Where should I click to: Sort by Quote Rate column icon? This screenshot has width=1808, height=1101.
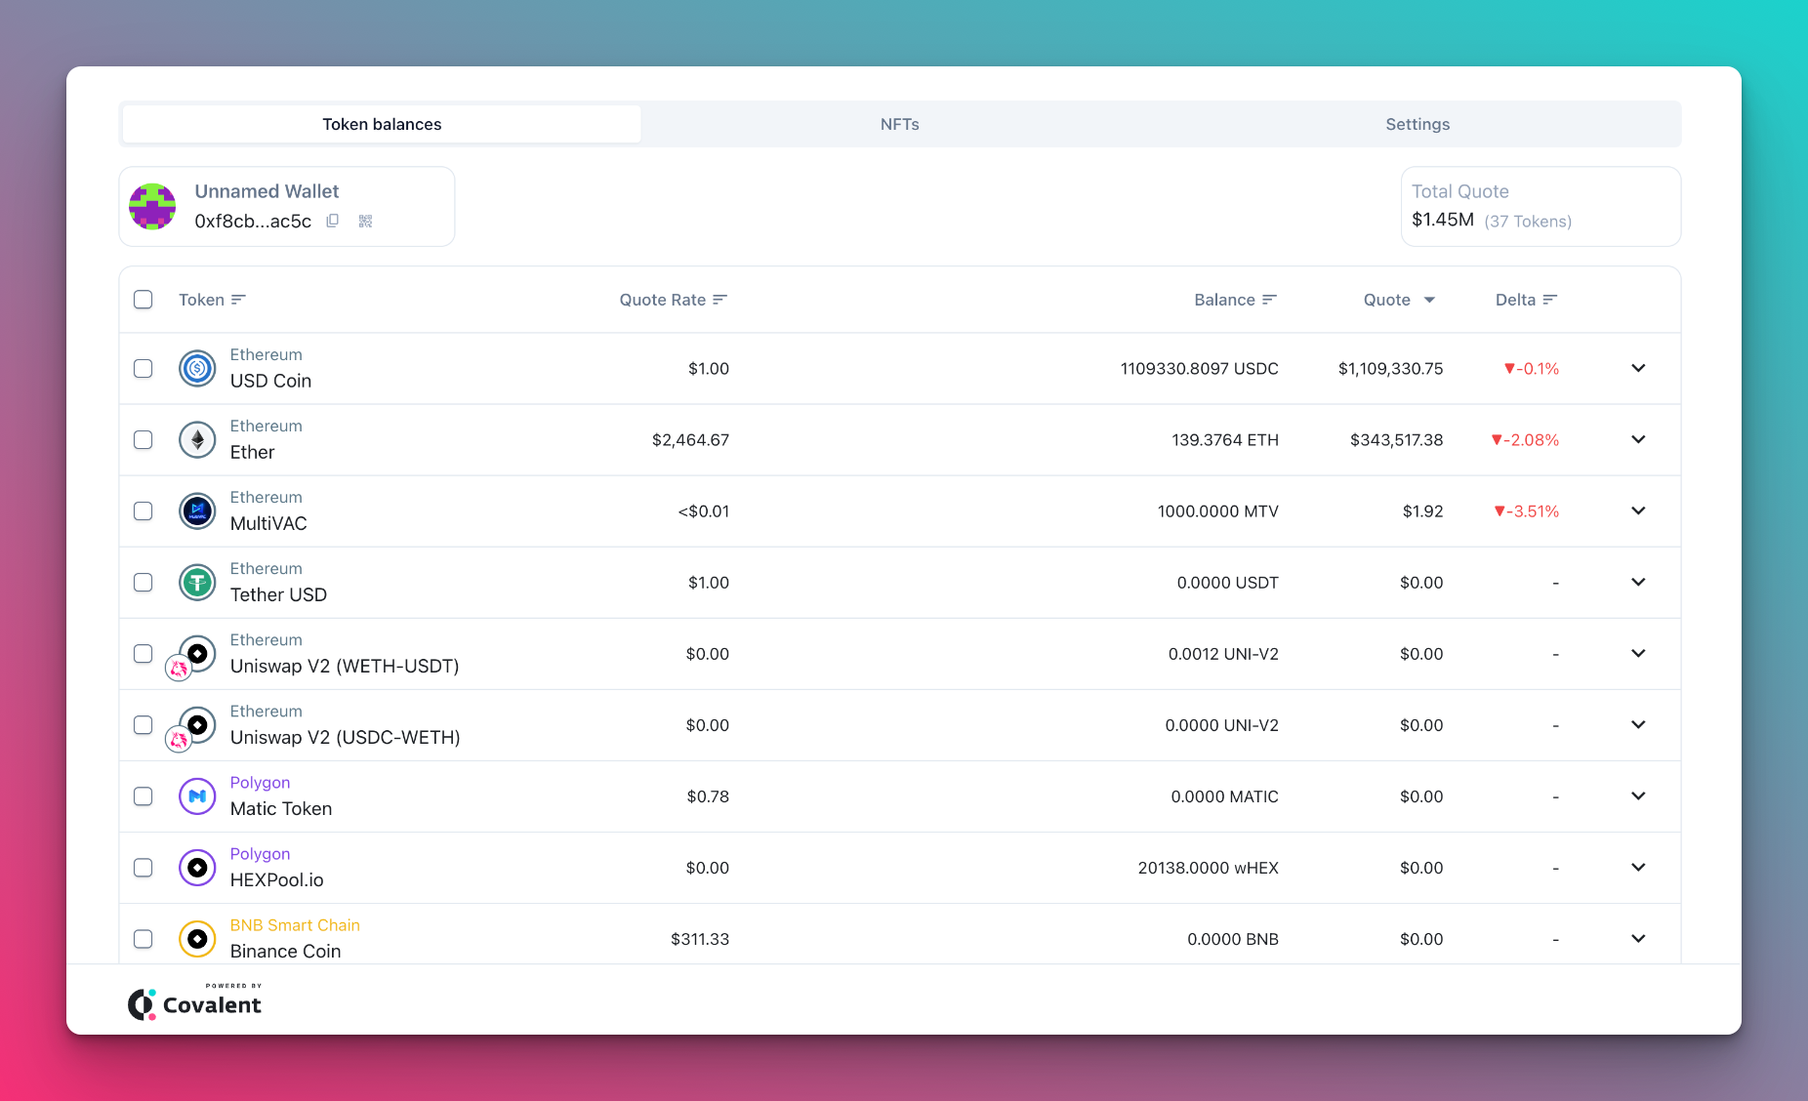(x=720, y=300)
